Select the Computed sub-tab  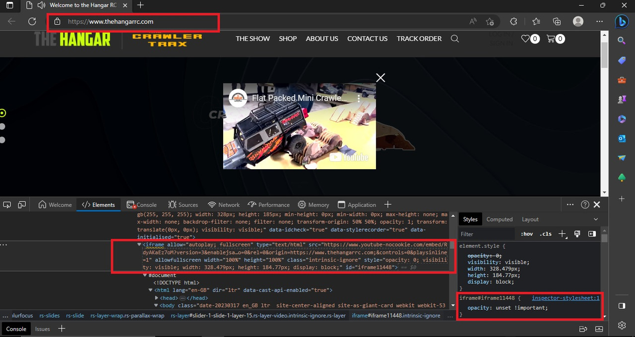point(499,219)
